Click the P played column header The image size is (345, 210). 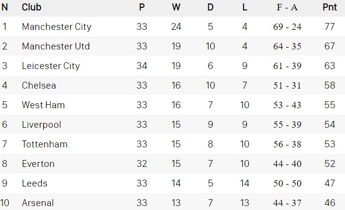[142, 8]
